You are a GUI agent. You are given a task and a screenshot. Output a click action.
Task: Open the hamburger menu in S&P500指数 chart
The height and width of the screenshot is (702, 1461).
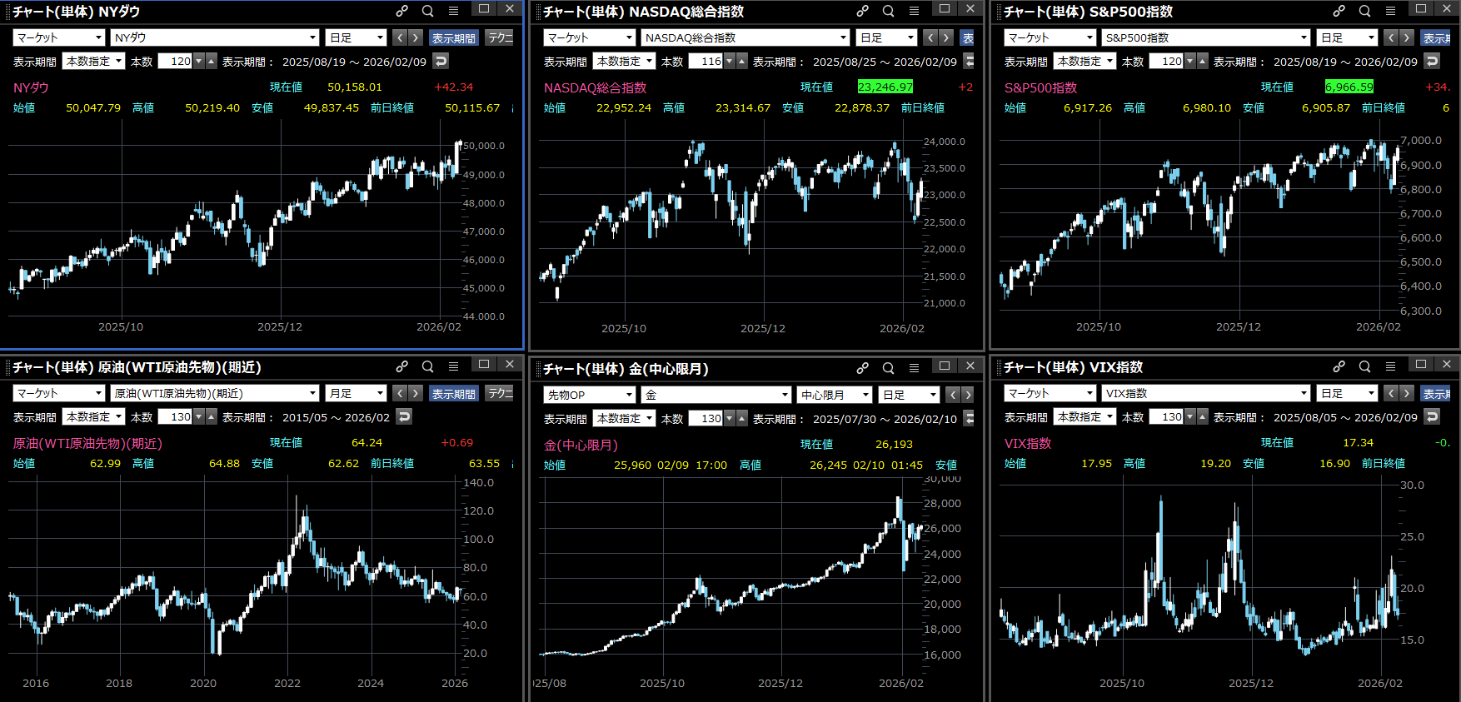pos(1390,11)
